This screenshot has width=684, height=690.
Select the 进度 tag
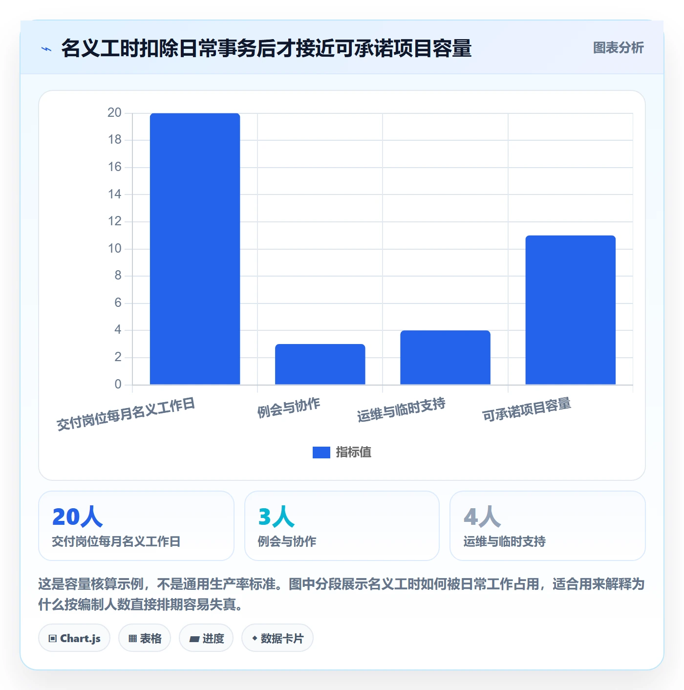[206, 638]
